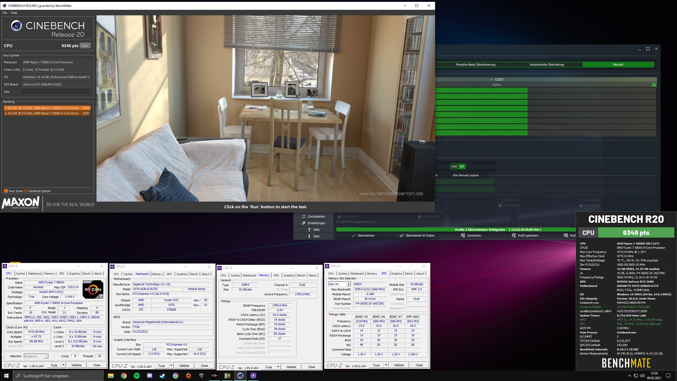Open Socket #1 selection dropdown in CPU-Z
The height and width of the screenshot is (381, 677).
pyautogui.click(x=46, y=356)
